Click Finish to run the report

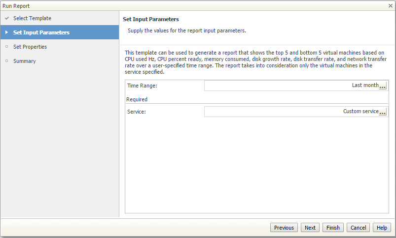point(333,228)
